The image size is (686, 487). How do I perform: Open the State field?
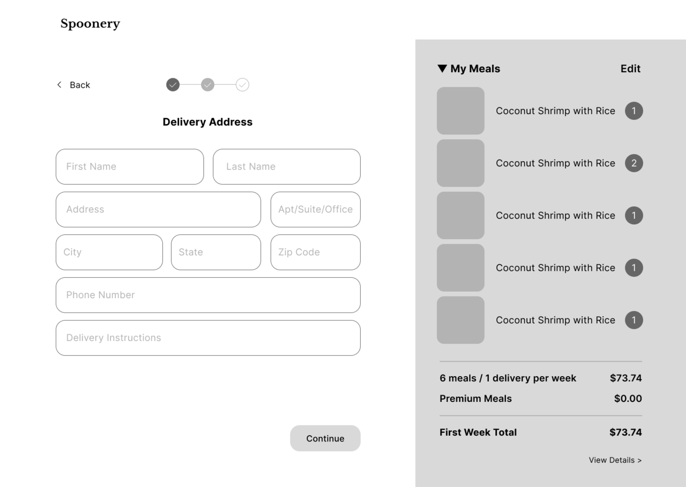(x=216, y=252)
